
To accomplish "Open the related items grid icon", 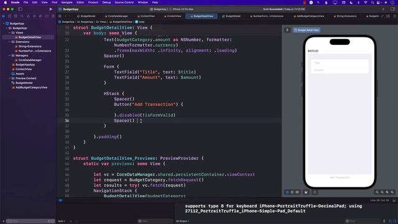I will 60,16.
